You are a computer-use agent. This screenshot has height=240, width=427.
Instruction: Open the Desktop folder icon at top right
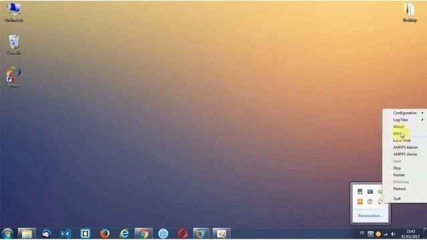(410, 13)
